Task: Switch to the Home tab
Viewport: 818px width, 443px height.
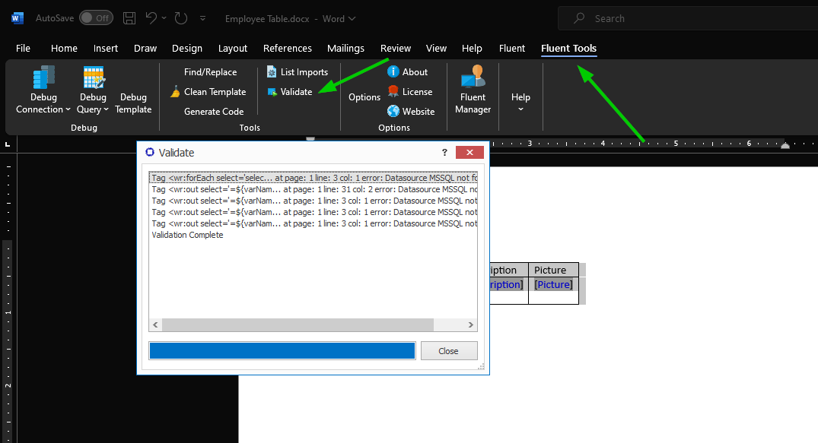Action: click(x=64, y=48)
